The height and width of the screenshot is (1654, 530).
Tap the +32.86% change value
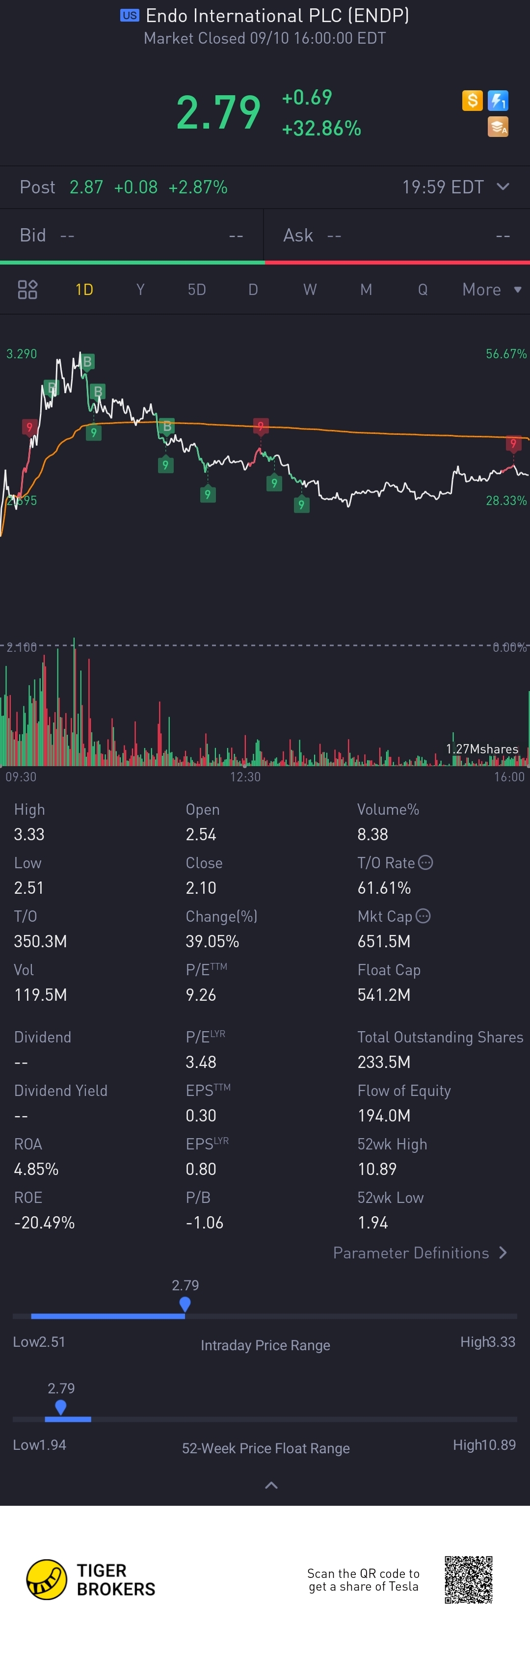click(321, 129)
